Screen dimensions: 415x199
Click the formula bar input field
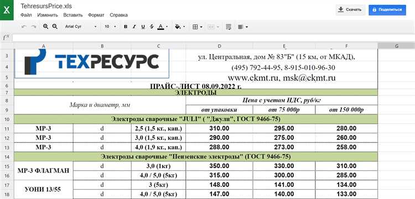[214, 38]
